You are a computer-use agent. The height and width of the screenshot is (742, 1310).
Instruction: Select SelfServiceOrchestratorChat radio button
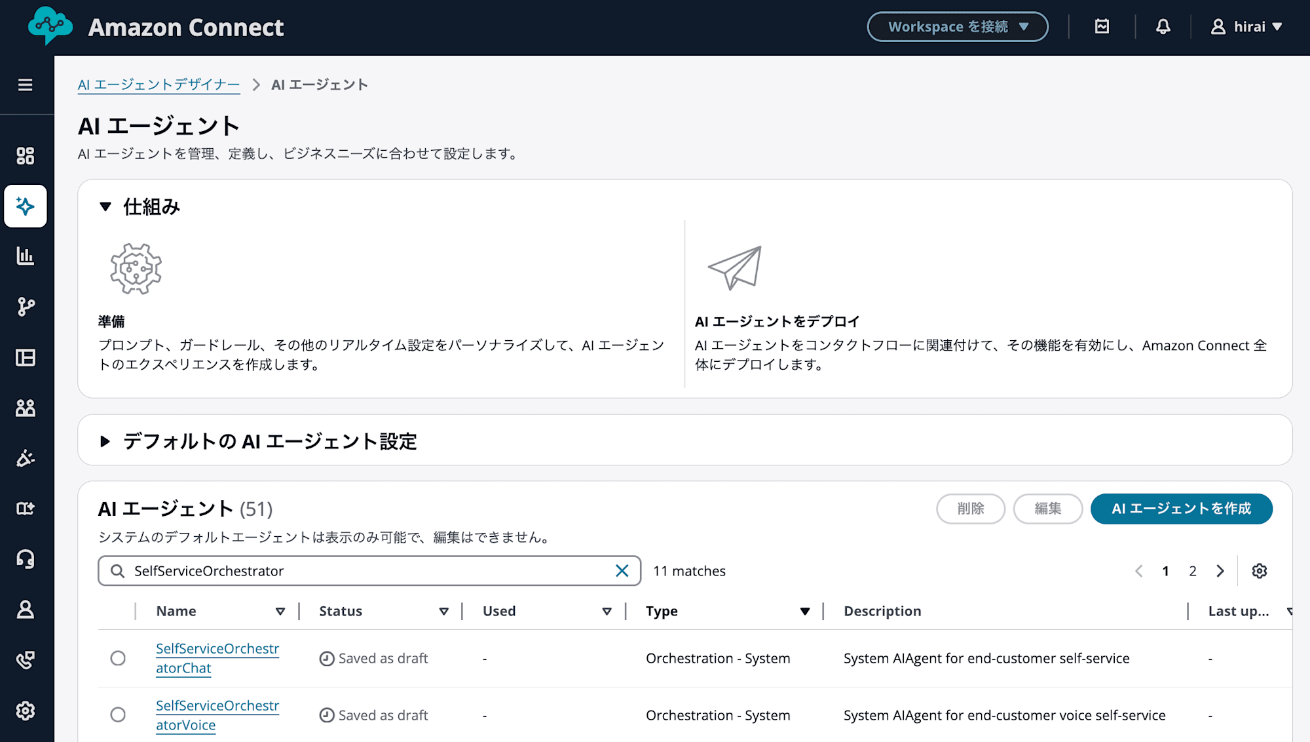(118, 658)
